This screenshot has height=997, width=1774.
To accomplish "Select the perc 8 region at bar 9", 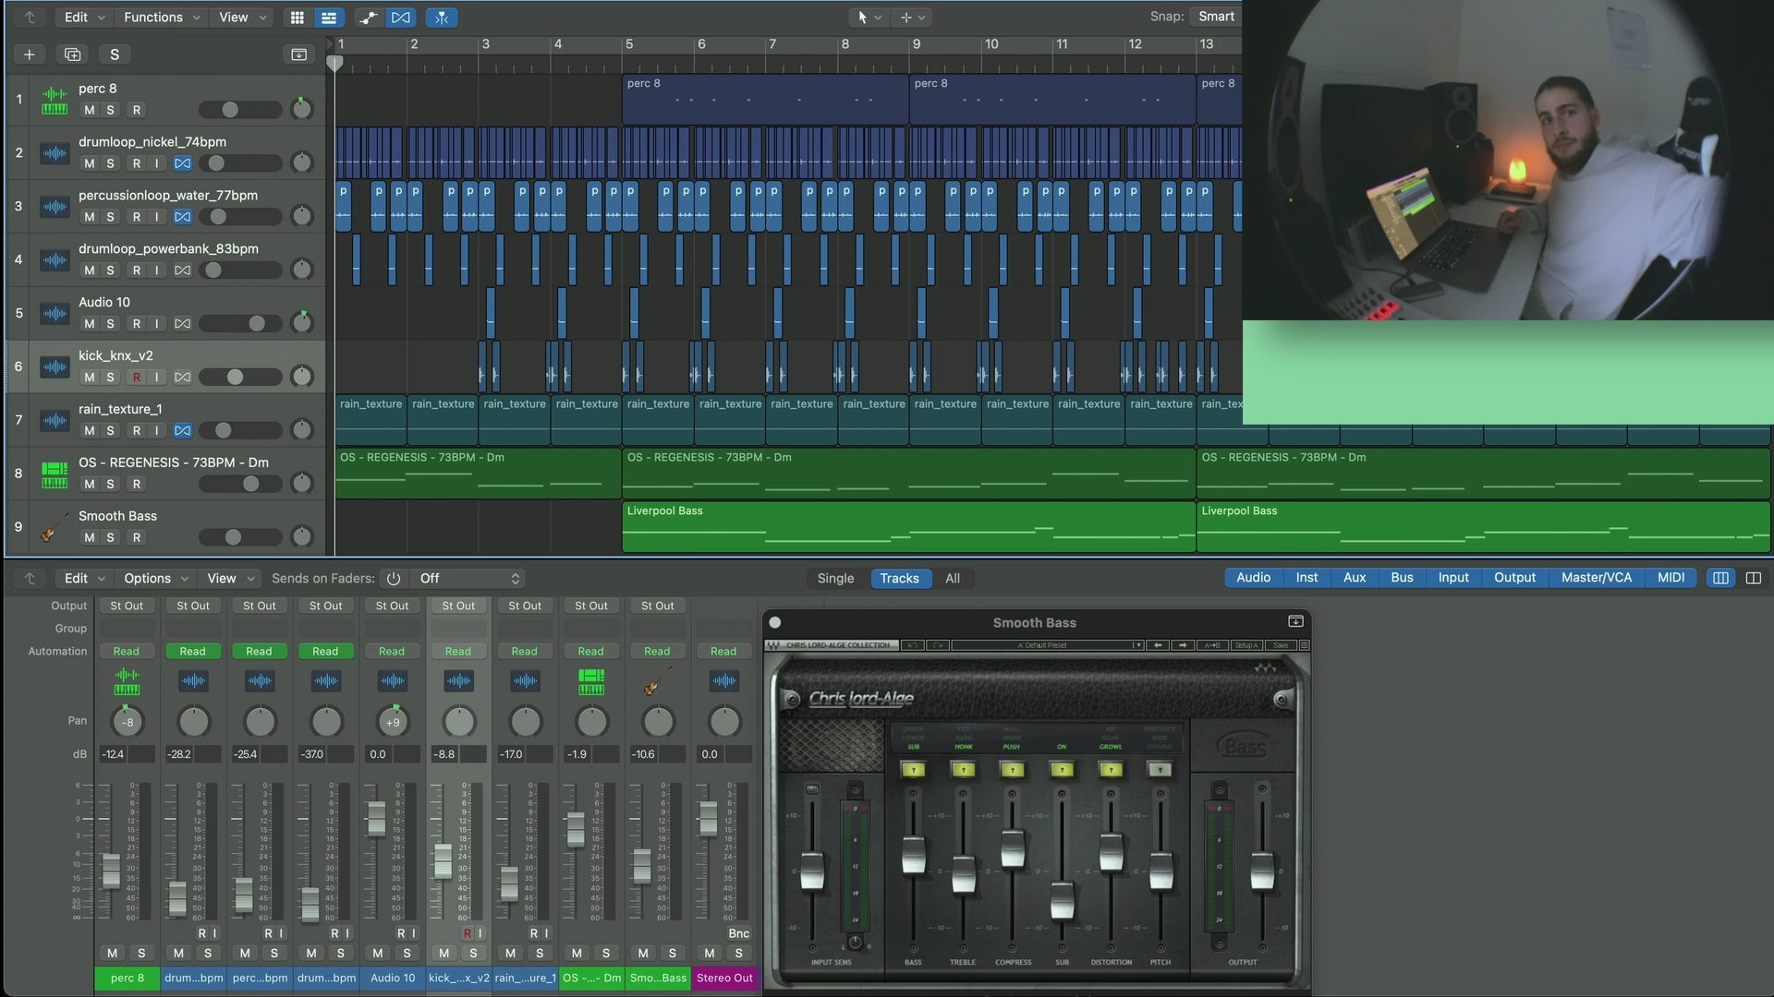I will (1052, 100).
